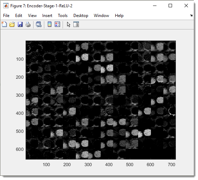
Task: Open the Tools menu
Action: click(x=63, y=16)
